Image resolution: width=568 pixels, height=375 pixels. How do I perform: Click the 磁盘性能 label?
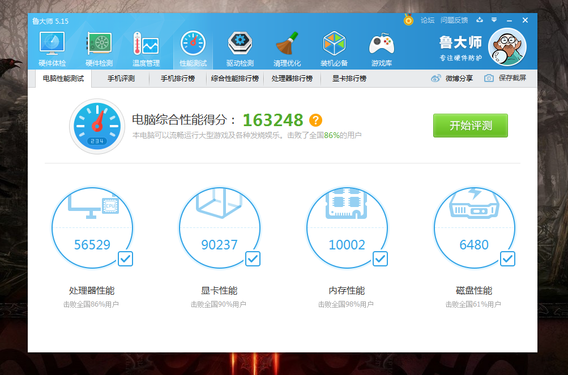474,291
